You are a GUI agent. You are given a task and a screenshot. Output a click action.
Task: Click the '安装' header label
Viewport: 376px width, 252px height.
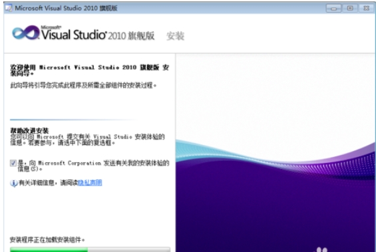click(175, 36)
